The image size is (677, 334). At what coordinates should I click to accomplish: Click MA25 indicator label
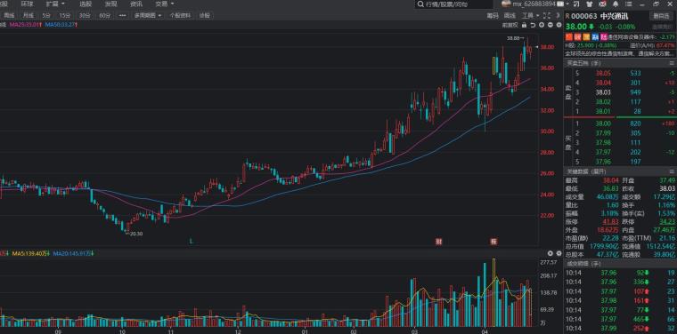pyautogui.click(x=26, y=25)
